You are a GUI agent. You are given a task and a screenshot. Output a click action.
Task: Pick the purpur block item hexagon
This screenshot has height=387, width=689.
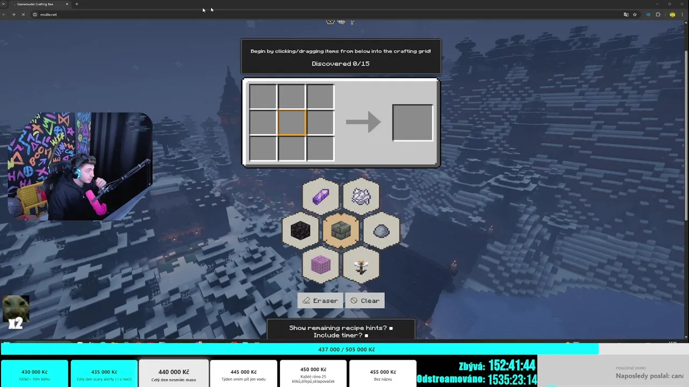(x=321, y=265)
